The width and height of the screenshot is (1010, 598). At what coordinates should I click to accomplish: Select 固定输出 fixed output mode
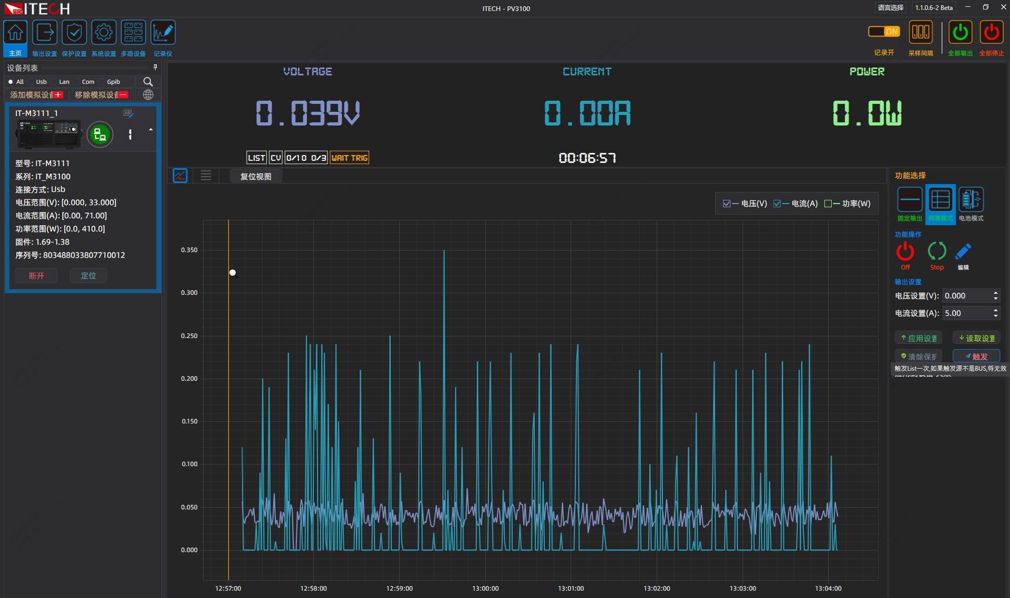point(910,205)
